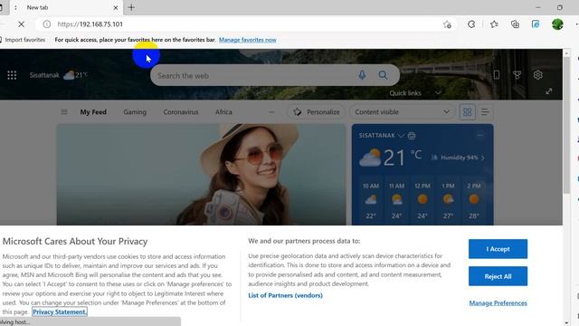
Task: Click the 2 PM forecast column
Action: (x=474, y=201)
